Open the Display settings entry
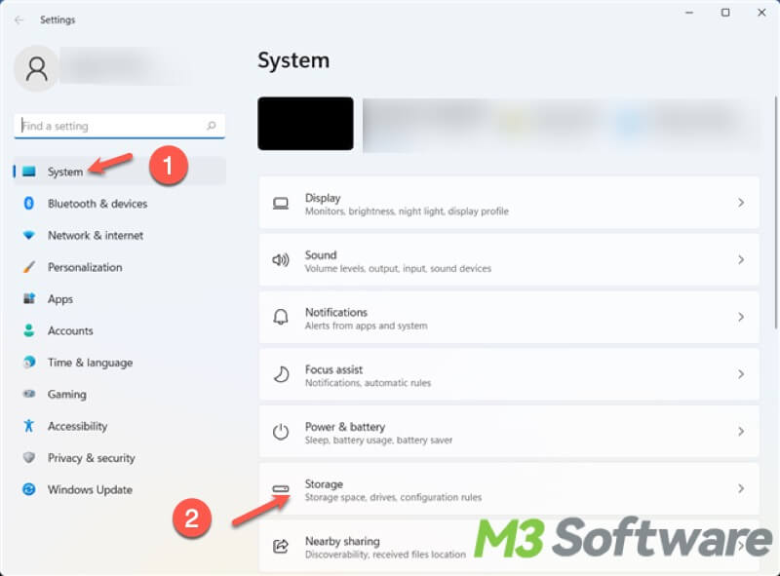Image resolution: width=780 pixels, height=576 pixels. tap(509, 203)
